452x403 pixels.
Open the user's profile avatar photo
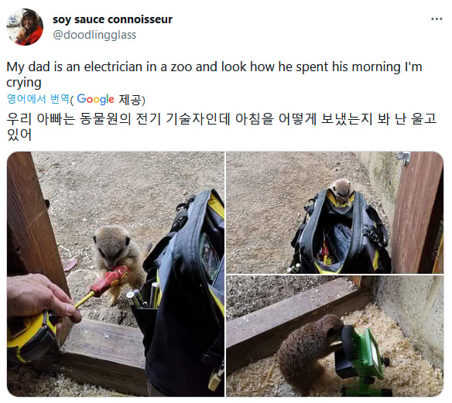pos(25,27)
